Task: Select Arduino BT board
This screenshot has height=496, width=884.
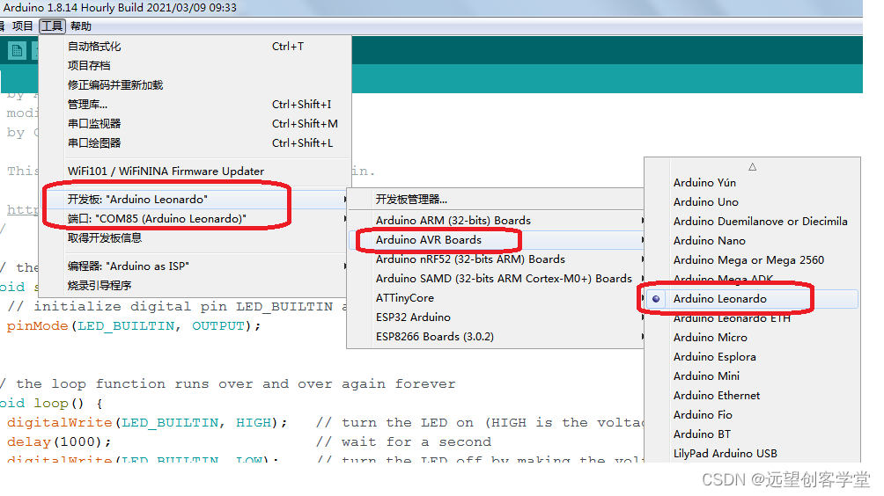Action: [752, 434]
